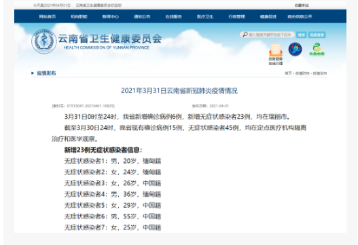Click the publish date 2021-04-01
Image resolution: width=358 pixels, height=245 pixels.
219,106
